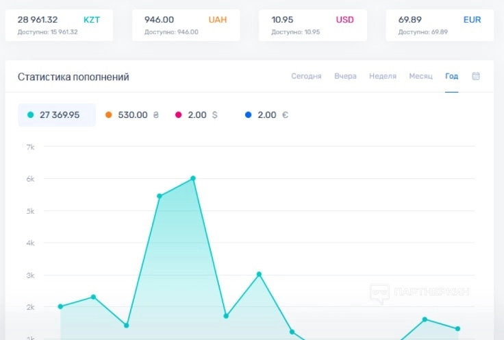Open the calendar date range picker
Screen dimensions: 504x340
pos(476,76)
